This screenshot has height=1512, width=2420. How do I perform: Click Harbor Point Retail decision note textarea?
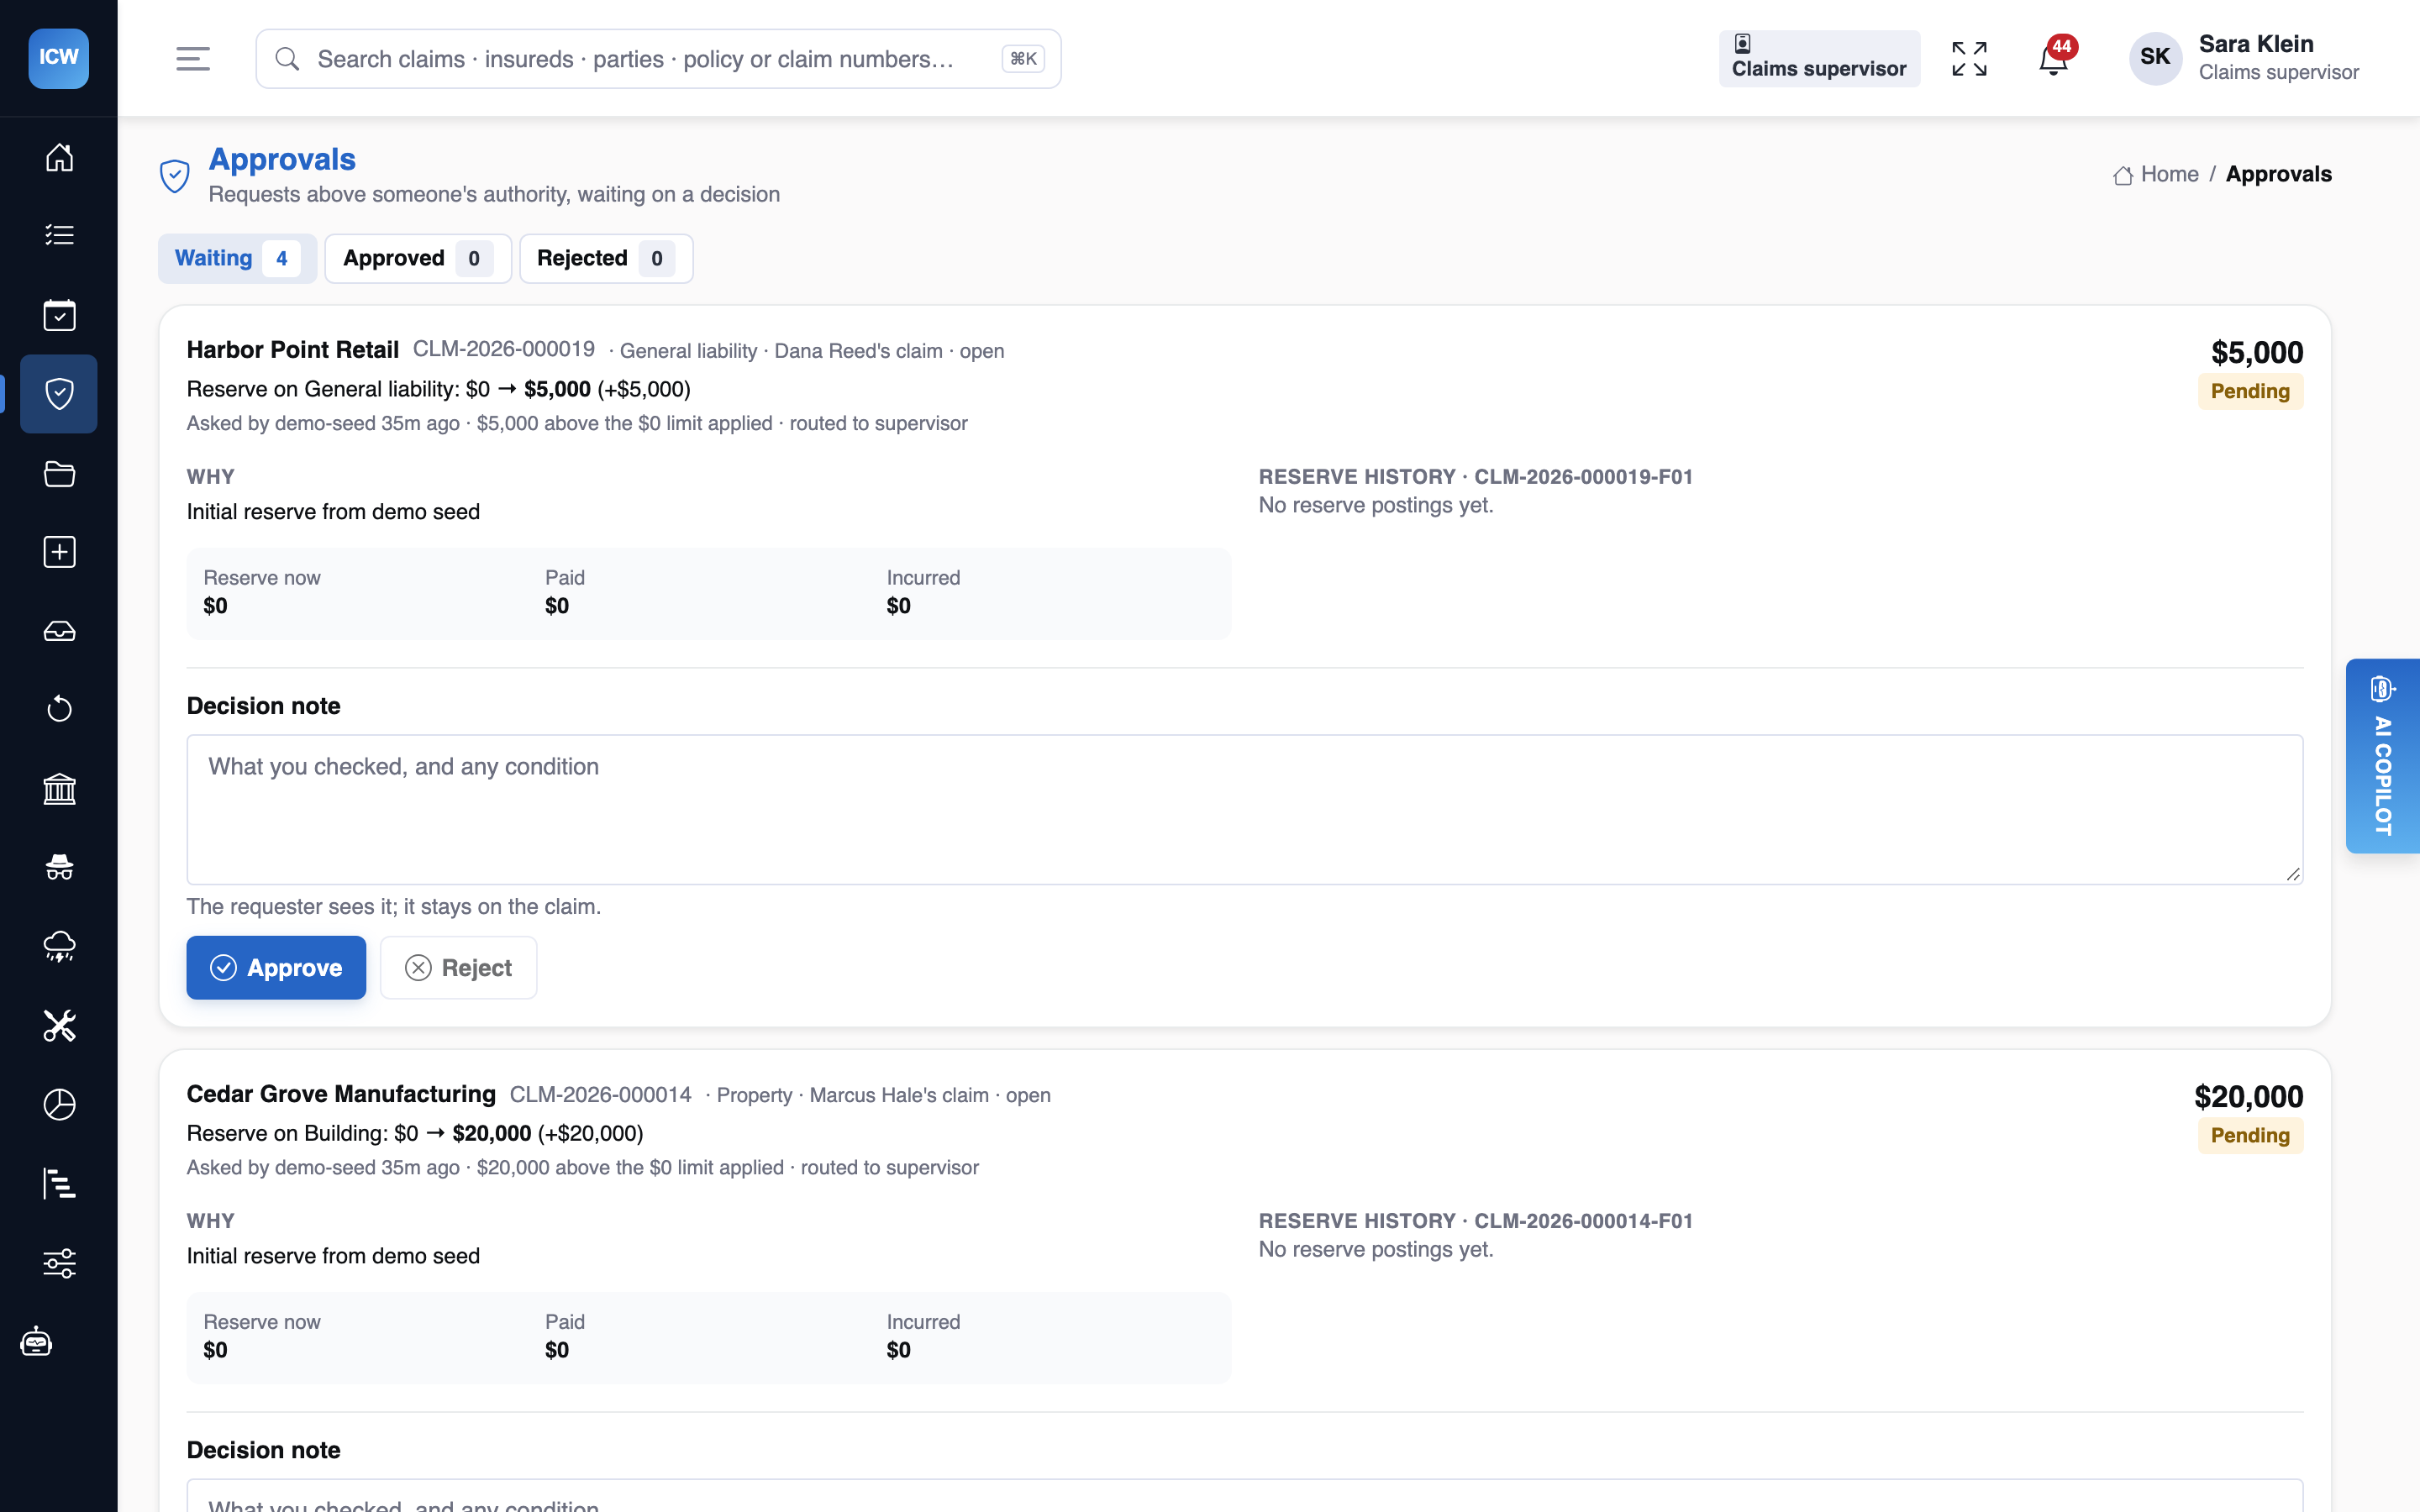pos(1244,809)
